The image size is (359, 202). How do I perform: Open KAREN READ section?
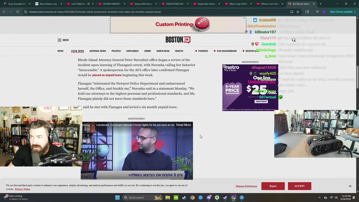163,51
